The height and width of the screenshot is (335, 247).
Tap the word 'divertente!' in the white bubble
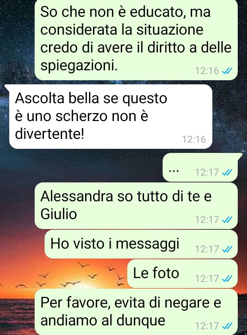click(49, 134)
